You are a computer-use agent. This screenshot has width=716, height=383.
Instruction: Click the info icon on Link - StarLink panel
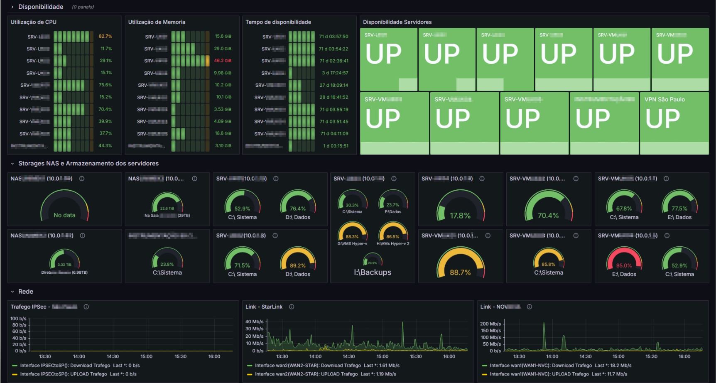click(292, 307)
